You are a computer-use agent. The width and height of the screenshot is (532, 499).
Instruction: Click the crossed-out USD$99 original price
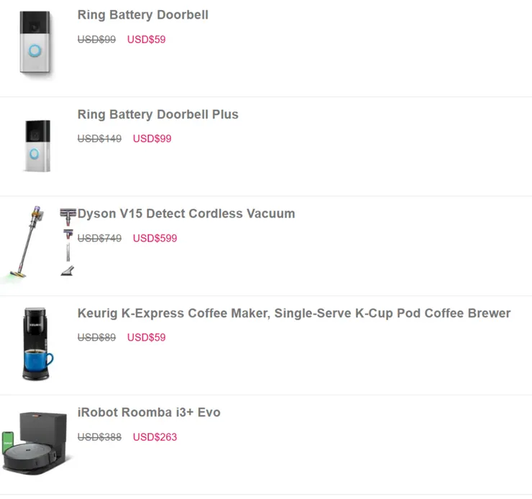tap(96, 39)
